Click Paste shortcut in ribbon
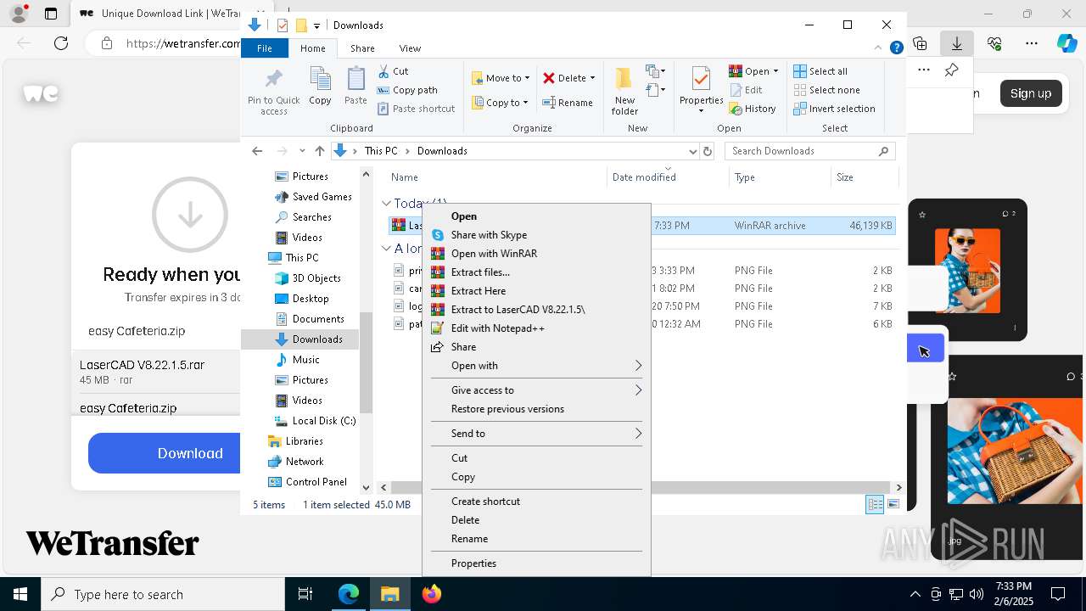Viewport: 1086px width, 611px height. tap(416, 109)
